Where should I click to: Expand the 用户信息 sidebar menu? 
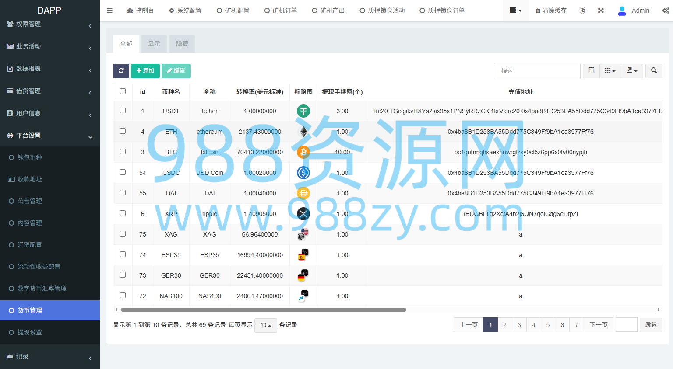[x=50, y=113]
